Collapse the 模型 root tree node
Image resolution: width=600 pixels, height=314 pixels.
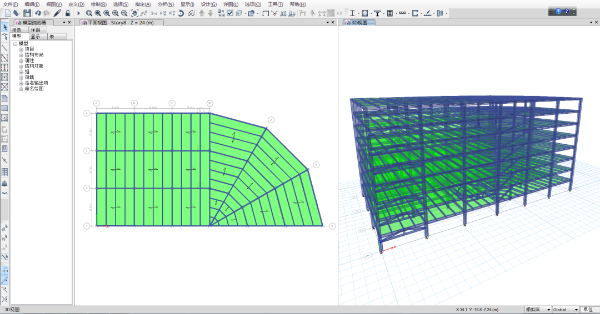pyautogui.click(x=16, y=44)
